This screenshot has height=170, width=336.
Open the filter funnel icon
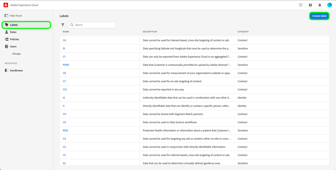(63, 25)
